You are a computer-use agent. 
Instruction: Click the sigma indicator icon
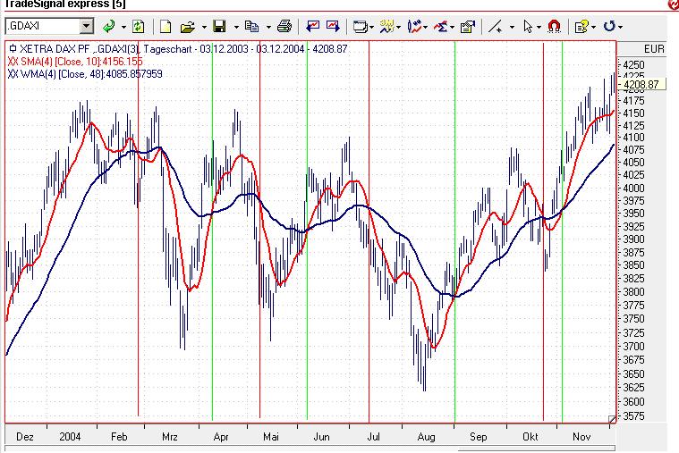click(441, 27)
